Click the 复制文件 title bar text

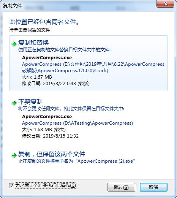pos(12,6)
